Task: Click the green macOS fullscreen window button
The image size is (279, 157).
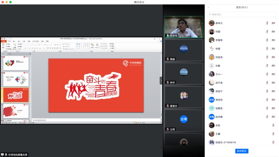Action: (10, 2)
